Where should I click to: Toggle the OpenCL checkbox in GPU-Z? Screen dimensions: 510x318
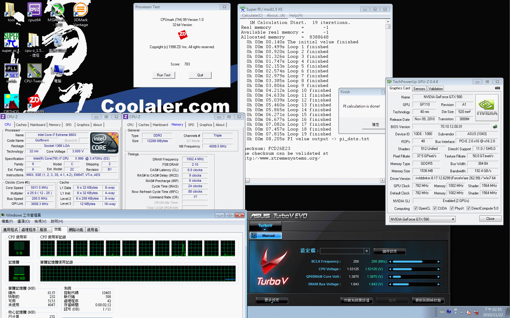click(416, 208)
